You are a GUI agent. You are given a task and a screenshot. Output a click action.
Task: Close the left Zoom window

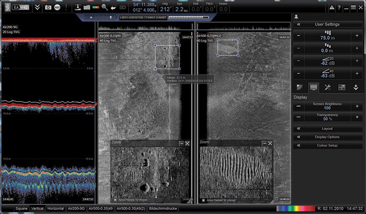point(187,144)
